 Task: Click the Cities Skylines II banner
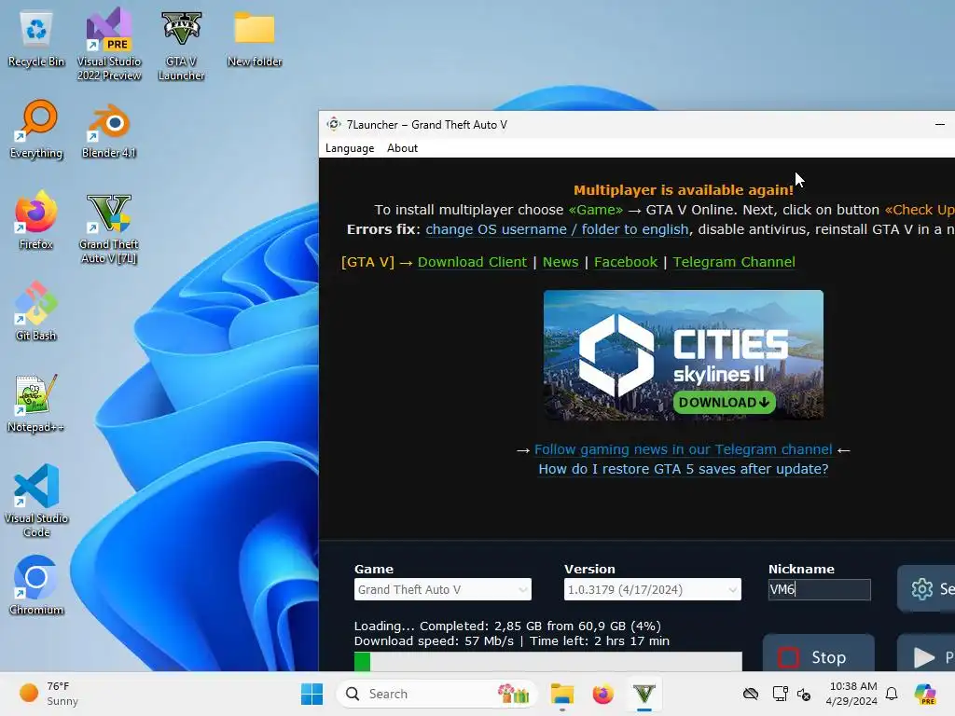[684, 355]
